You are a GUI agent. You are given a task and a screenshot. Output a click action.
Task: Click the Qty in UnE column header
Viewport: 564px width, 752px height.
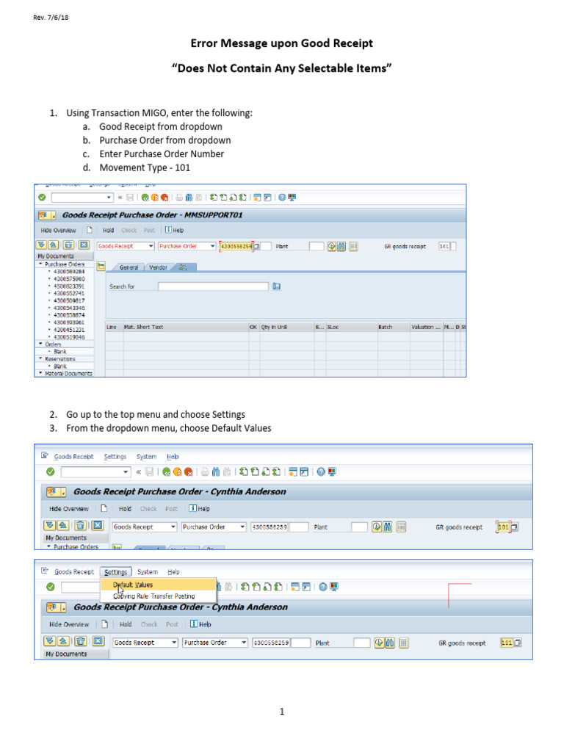click(x=287, y=327)
